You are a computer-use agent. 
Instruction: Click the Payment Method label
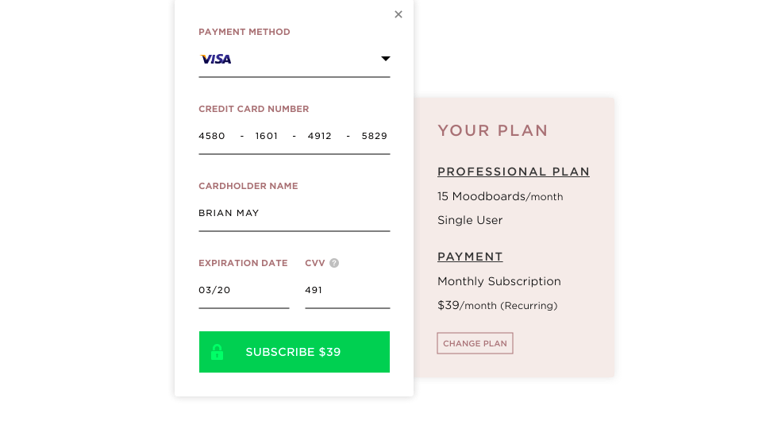244,32
